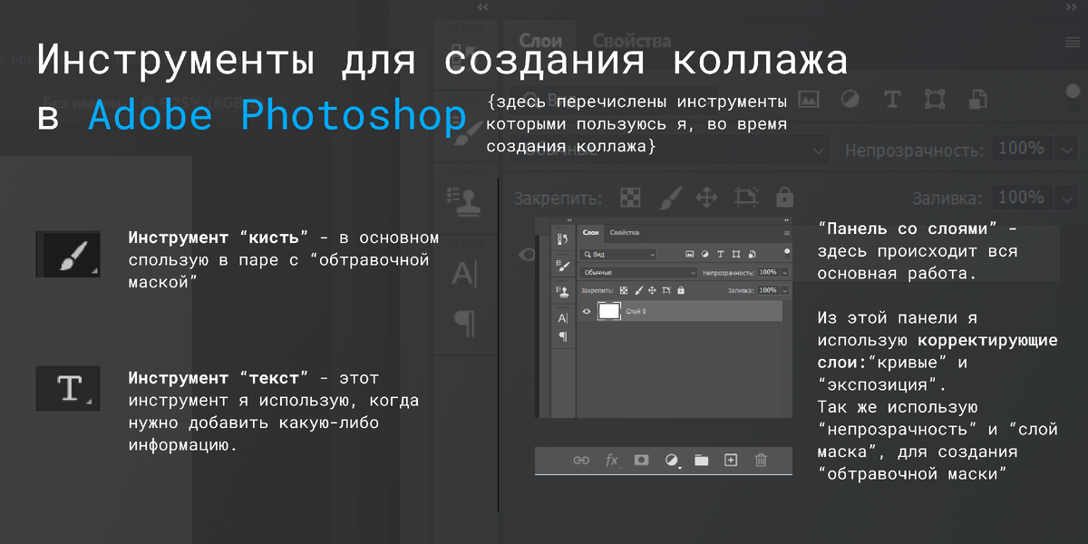Select "Слои" tab in large dimmed background panel

coord(540,41)
